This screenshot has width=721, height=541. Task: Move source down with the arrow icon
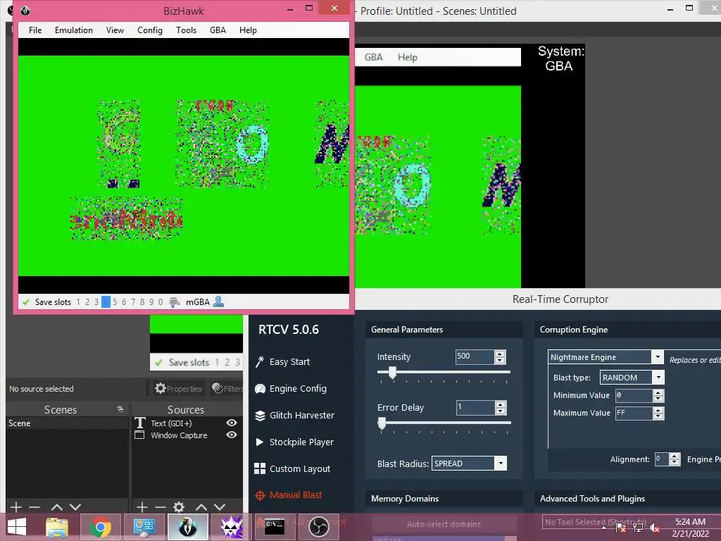coord(220,507)
